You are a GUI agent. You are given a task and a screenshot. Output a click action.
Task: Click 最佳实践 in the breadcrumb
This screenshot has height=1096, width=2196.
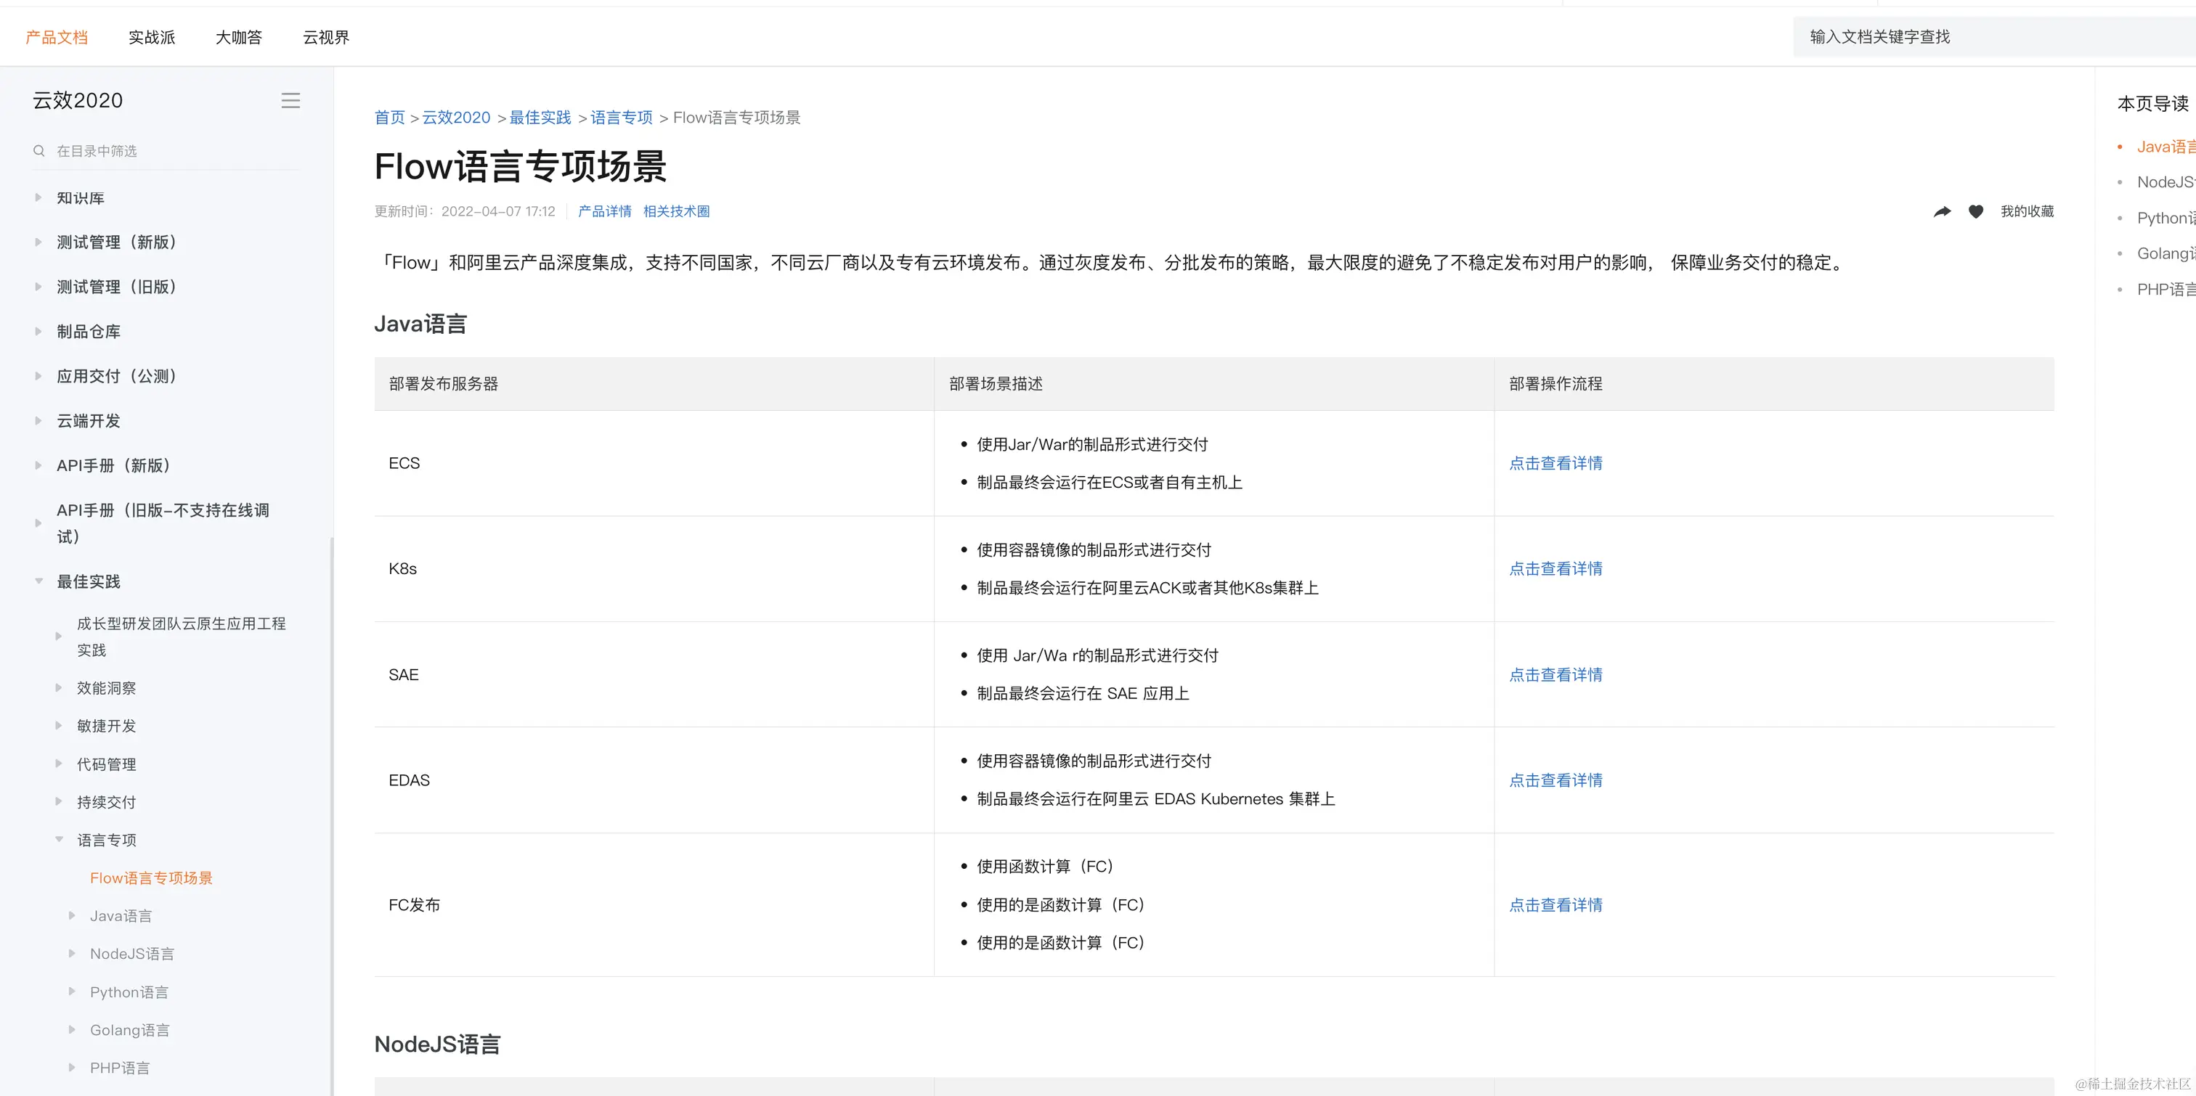tap(540, 118)
